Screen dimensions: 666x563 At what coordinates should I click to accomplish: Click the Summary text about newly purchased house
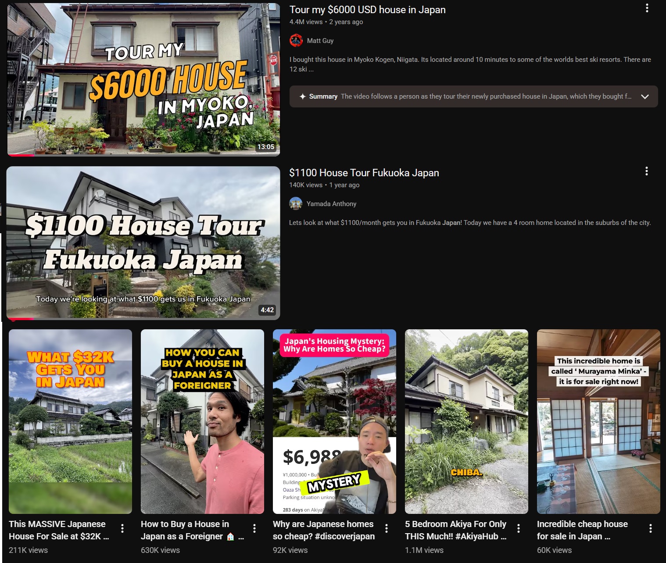click(x=486, y=96)
